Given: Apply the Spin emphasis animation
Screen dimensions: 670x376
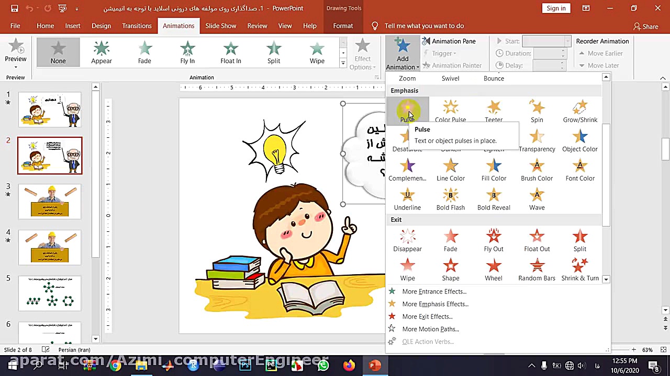Looking at the screenshot, I should [x=537, y=111].
